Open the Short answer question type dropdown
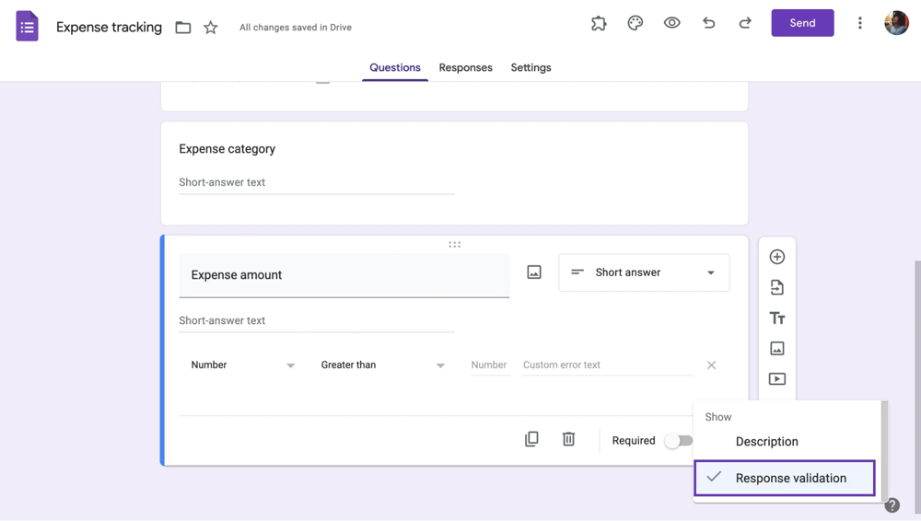This screenshot has height=521, width=921. pyautogui.click(x=644, y=272)
